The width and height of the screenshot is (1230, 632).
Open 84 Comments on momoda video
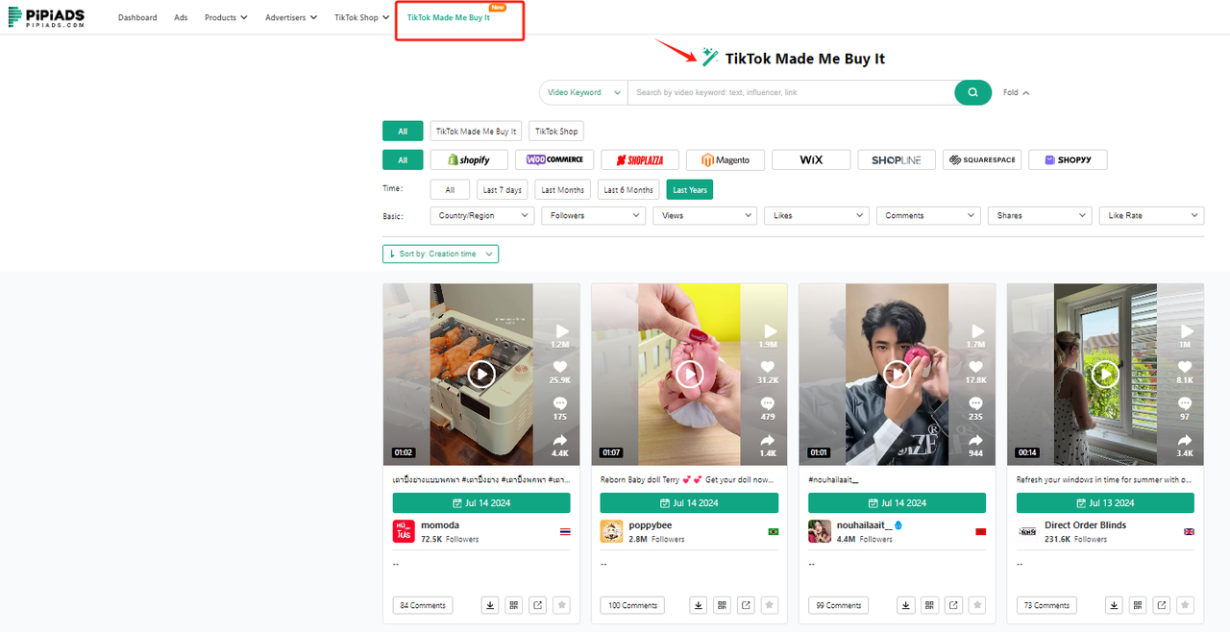[423, 605]
